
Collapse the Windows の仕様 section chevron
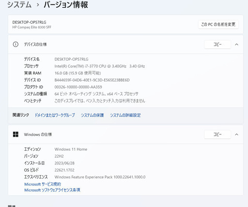point(236,134)
